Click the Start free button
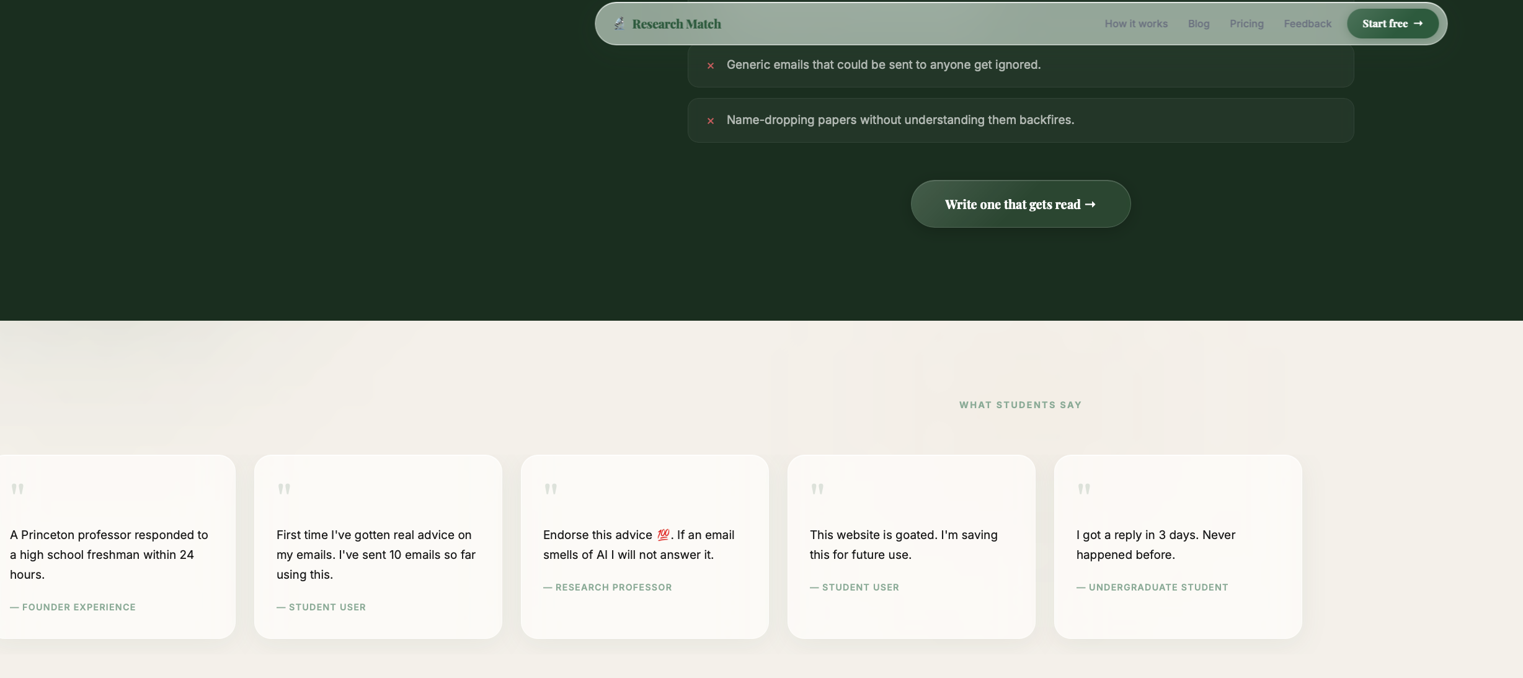The height and width of the screenshot is (678, 1523). [1392, 24]
